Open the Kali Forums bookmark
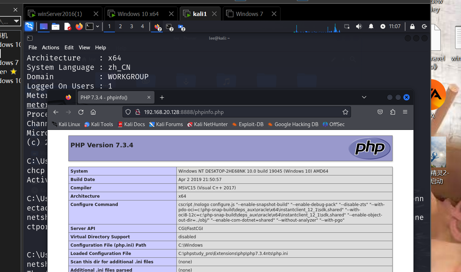461x272 pixels. coord(166,124)
